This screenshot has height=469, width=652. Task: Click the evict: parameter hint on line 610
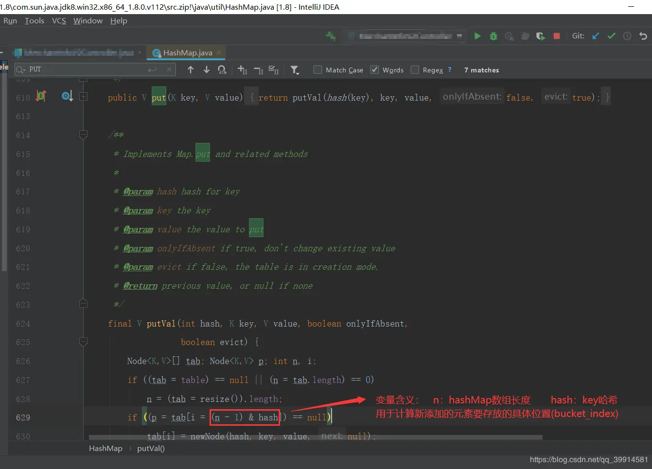pos(556,97)
